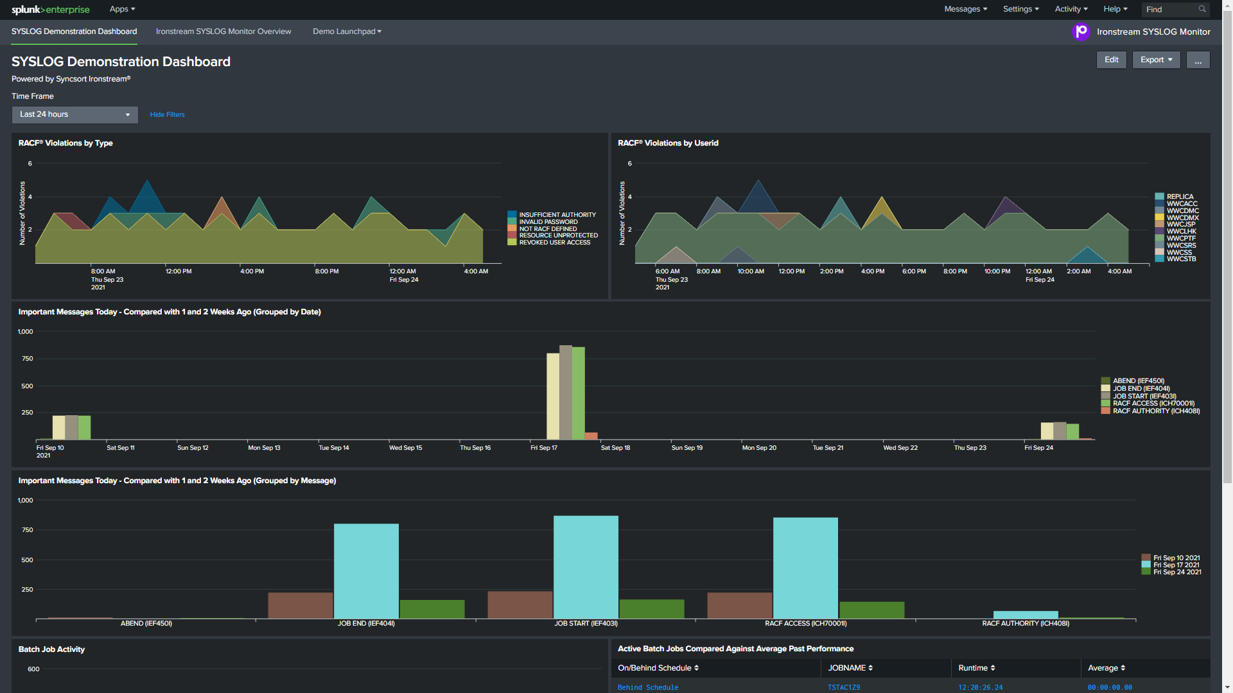Screen dimensions: 1233x693
Task: Click the INSUFFICIENT AUTHORITY legend swatch
Action: pos(512,215)
